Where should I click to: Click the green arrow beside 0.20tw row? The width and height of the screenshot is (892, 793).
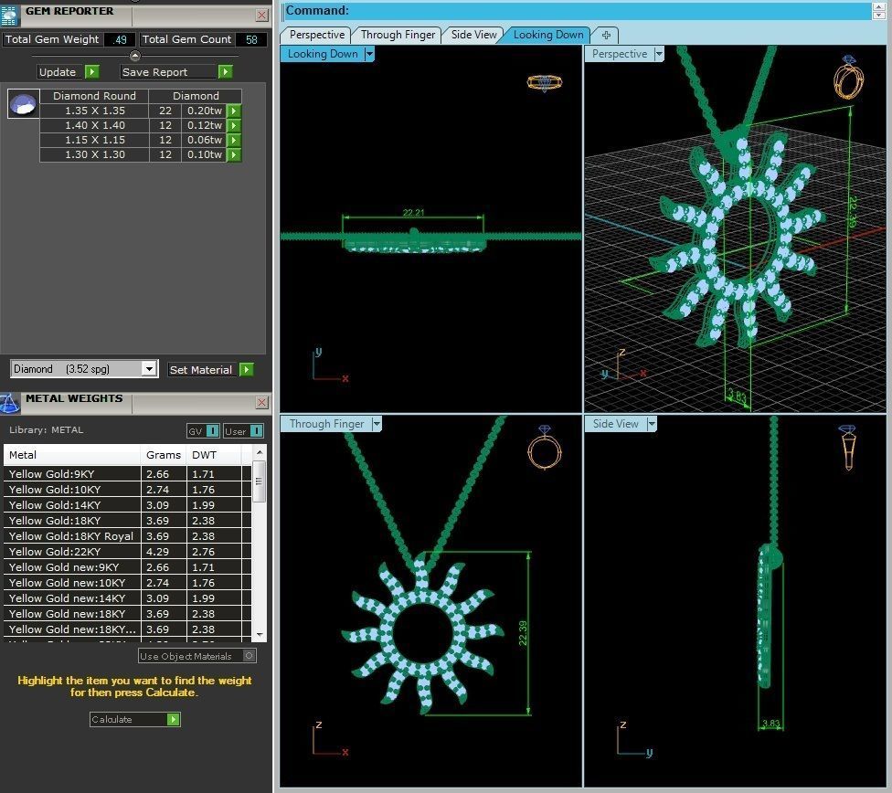click(x=234, y=111)
